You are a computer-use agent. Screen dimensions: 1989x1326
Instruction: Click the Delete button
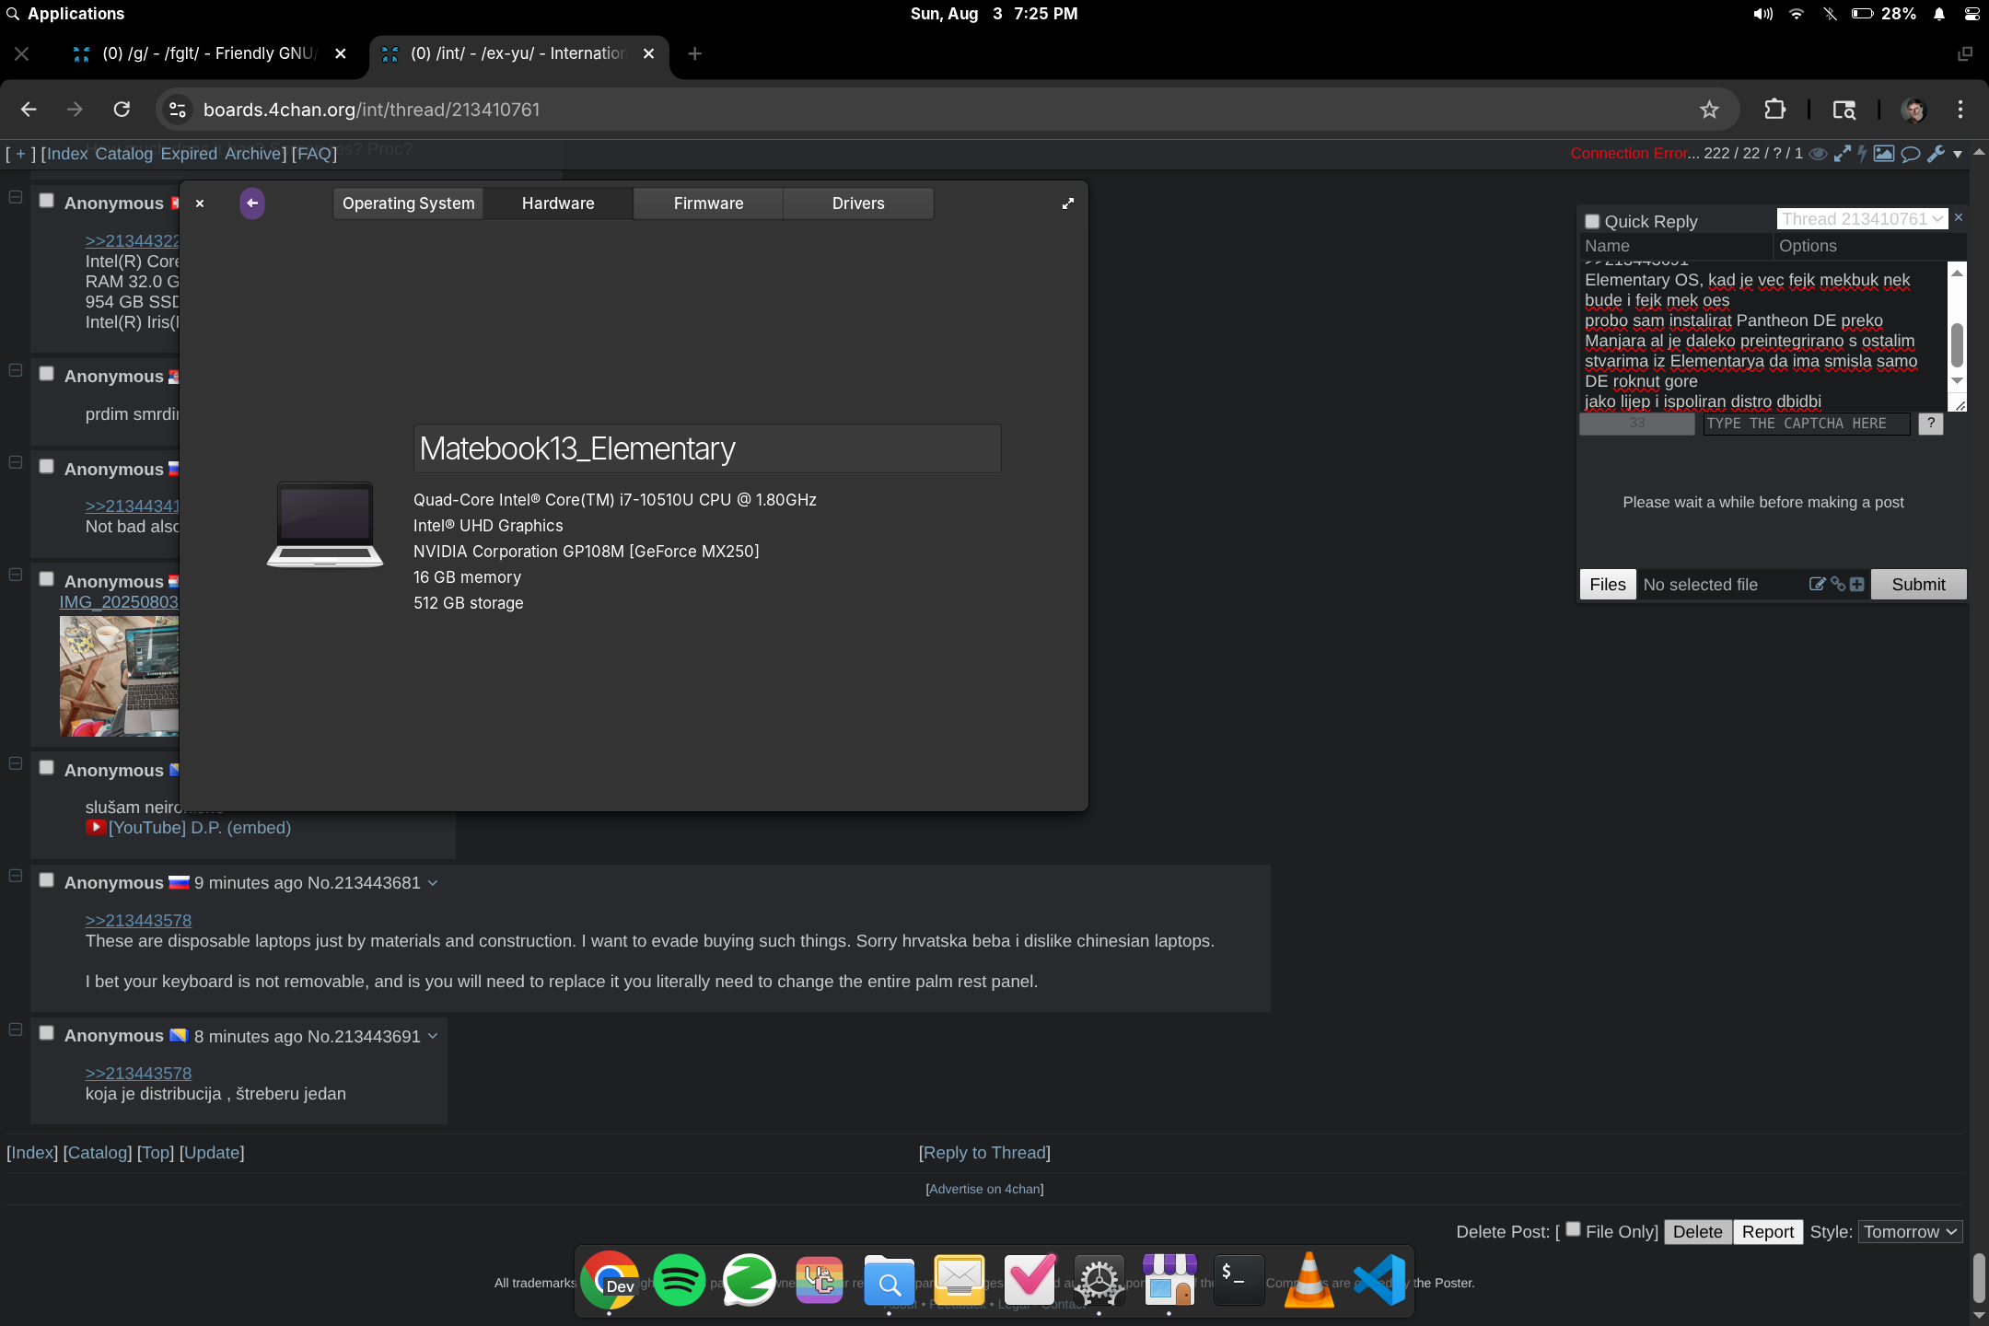tap(1697, 1232)
